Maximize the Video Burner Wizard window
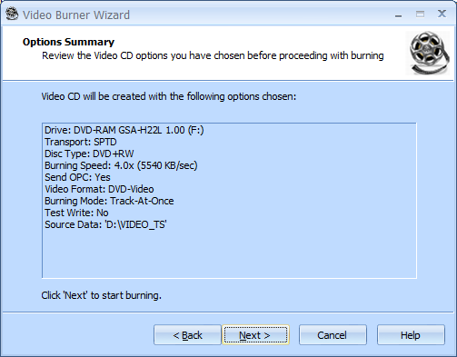Screen dimensions: 457x357 [x=420, y=15]
